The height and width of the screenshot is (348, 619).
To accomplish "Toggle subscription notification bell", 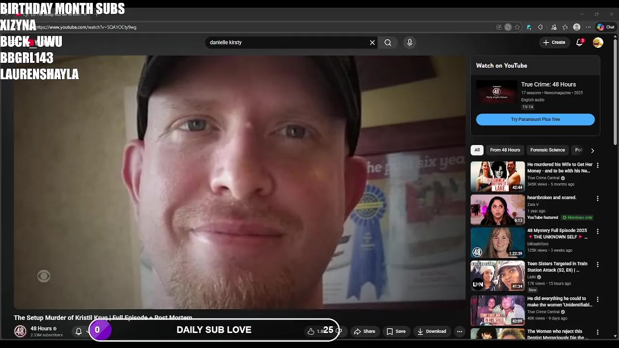I will 78,331.
